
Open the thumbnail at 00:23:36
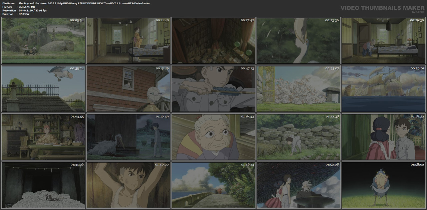pyautogui.click(x=299, y=41)
